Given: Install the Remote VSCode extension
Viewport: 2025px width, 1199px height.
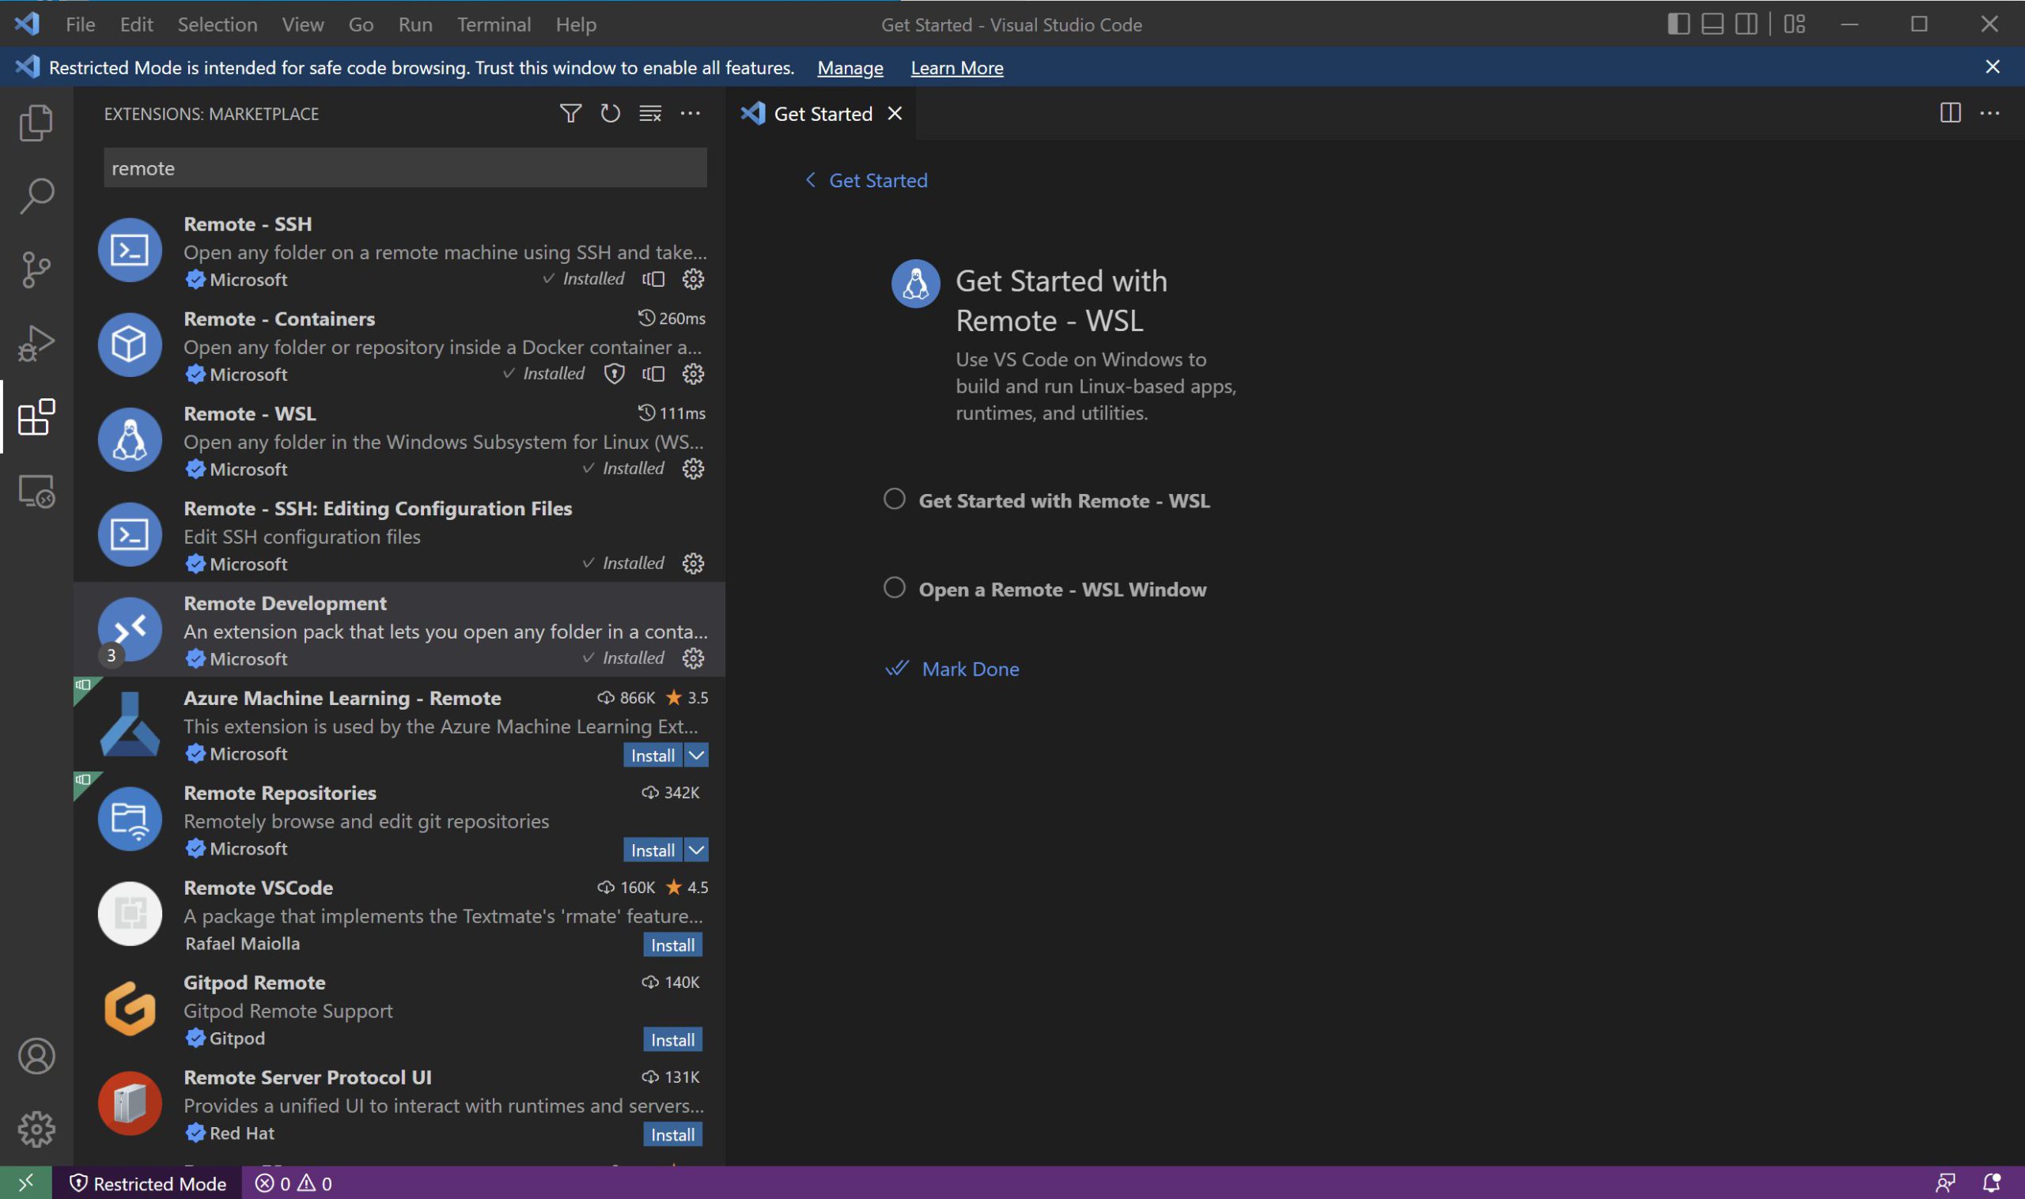Looking at the screenshot, I should 672,945.
